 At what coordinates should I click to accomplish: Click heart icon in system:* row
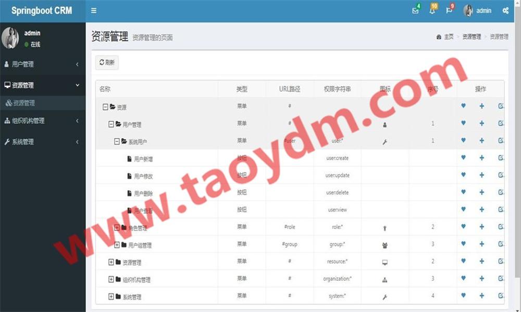pos(463,295)
